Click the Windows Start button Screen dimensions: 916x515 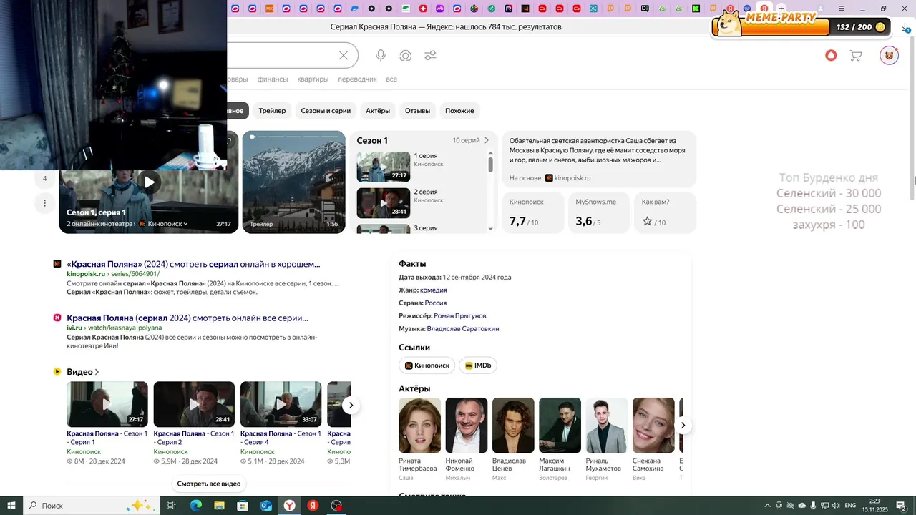click(x=11, y=506)
